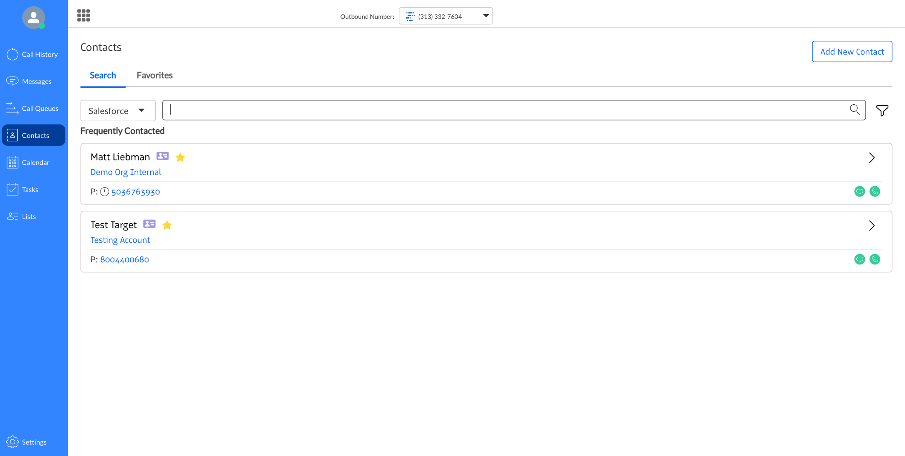The image size is (905, 456).
Task: Expand Test Target contact details chevron
Action: (871, 226)
